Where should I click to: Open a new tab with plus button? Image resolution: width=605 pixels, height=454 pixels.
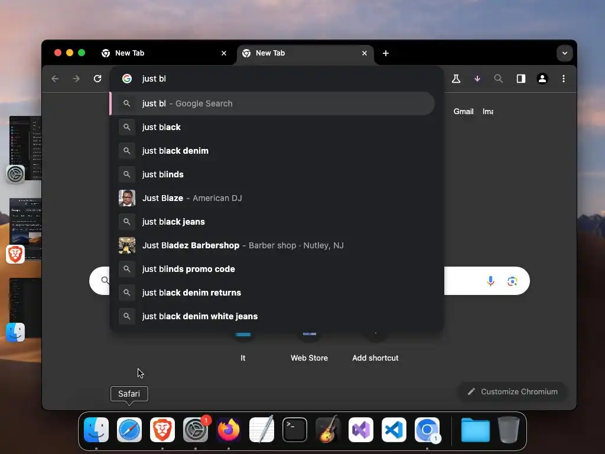(x=385, y=53)
